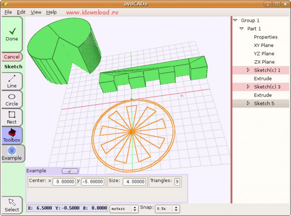291x216 pixels.
Task: Click the Part 1 label
Action: pos(254,29)
